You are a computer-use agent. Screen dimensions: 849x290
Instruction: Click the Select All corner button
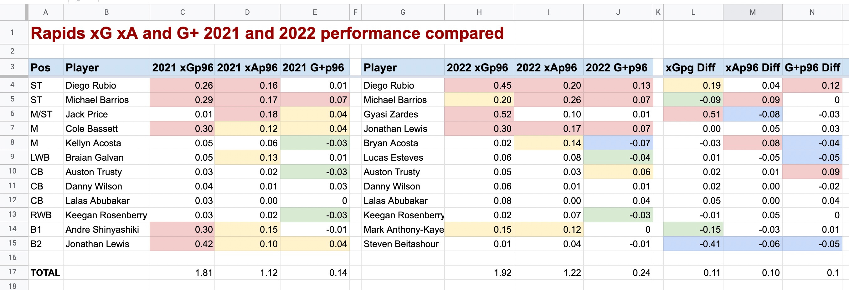(x=13, y=12)
